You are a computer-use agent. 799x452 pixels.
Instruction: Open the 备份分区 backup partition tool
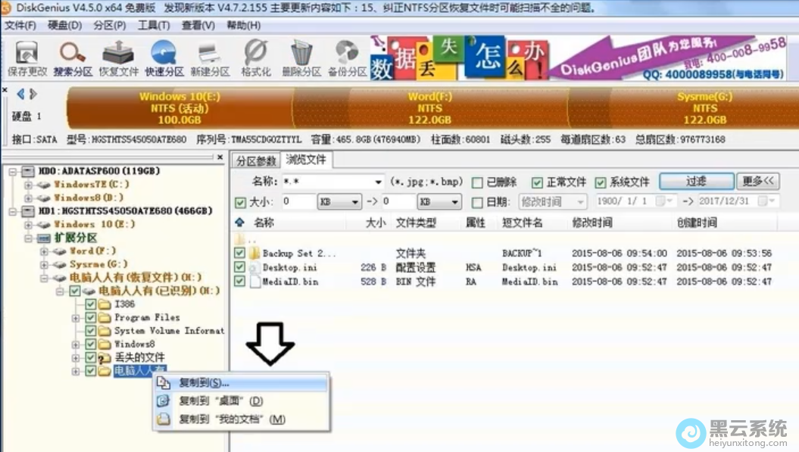[x=347, y=58]
